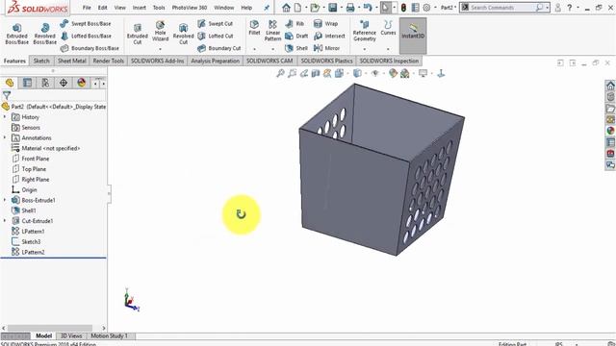Select the Boundary Cut tool
The width and height of the screenshot is (616, 346).
(x=219, y=48)
